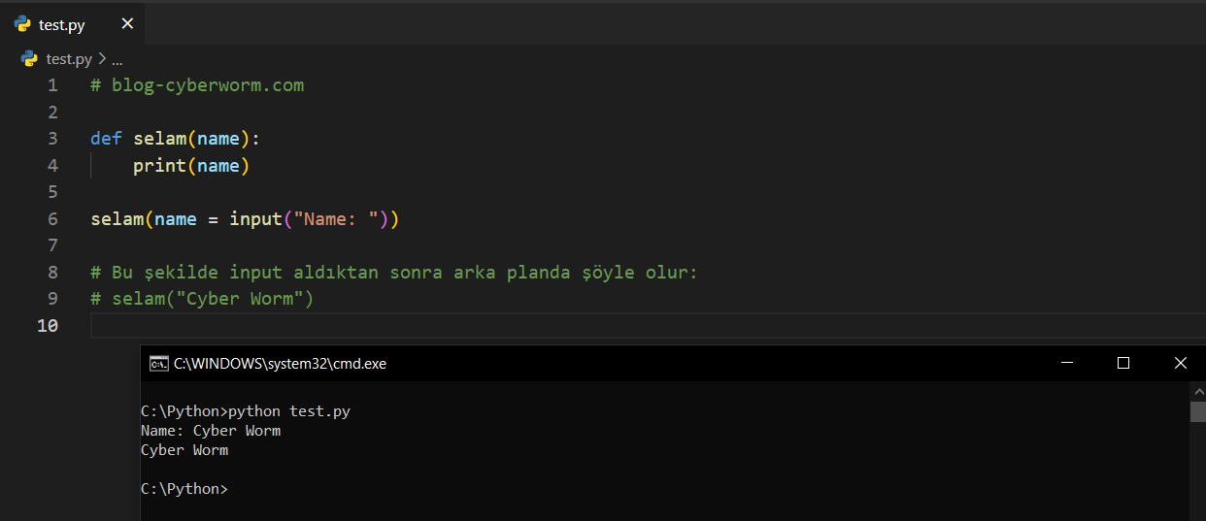Viewport: 1206px width, 521px height.
Task: Maximize the cmd.exe window
Action: tap(1123, 363)
